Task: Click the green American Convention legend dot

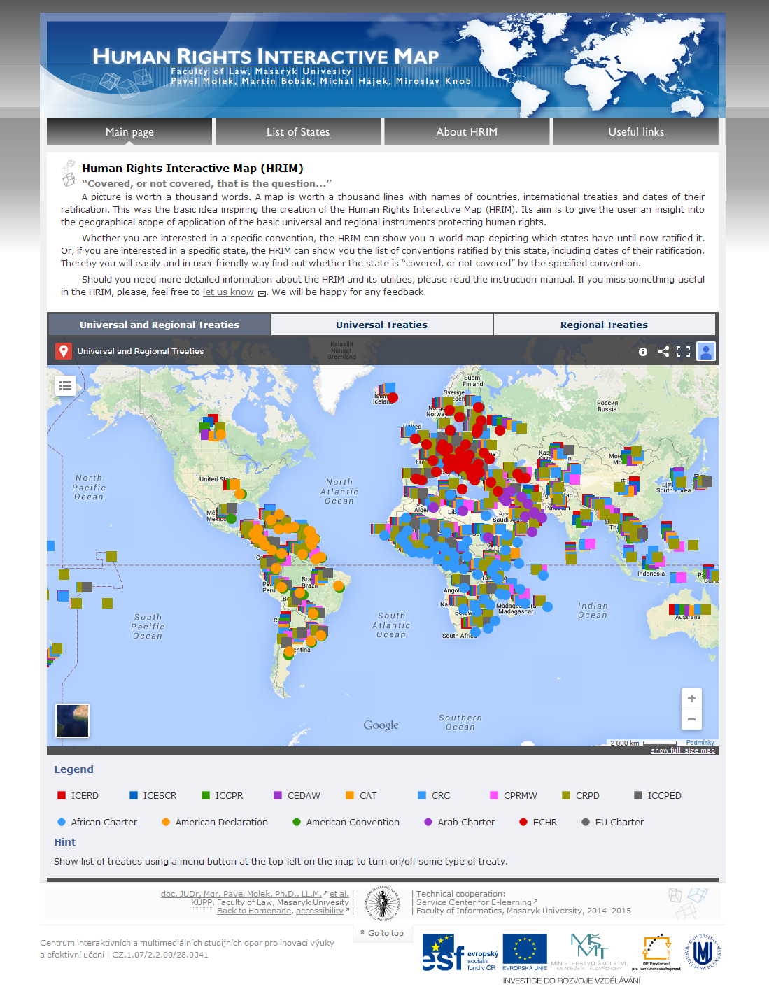Action: 297,822
